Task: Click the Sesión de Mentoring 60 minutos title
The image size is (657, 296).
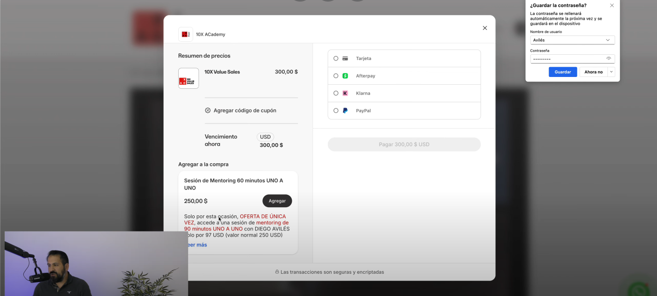Action: click(233, 184)
